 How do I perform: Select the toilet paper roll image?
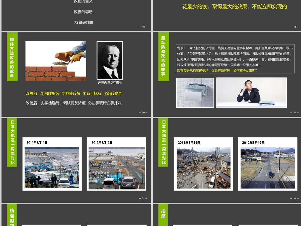pos(195,93)
